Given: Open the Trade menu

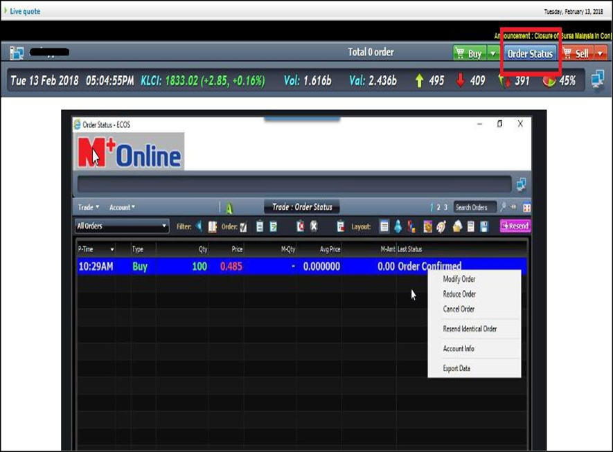Looking at the screenshot, I should pyautogui.click(x=89, y=207).
